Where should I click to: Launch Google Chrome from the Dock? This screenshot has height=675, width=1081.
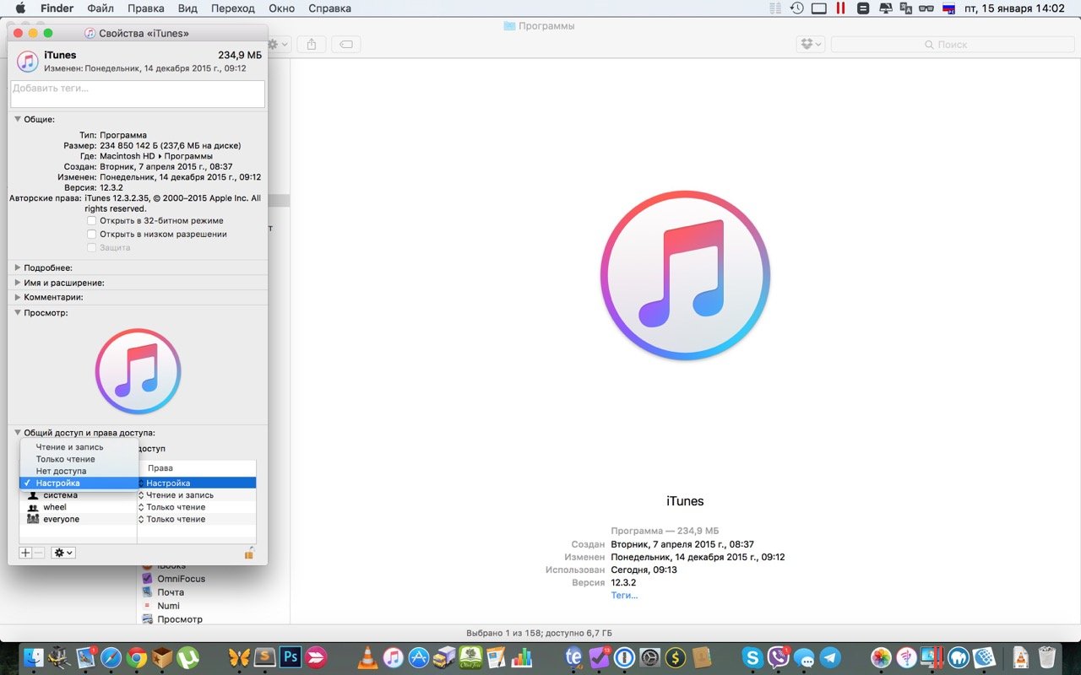pos(137,657)
